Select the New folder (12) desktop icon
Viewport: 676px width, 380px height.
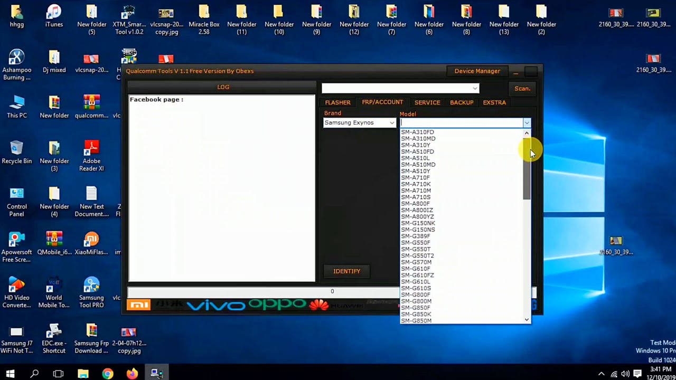point(354,20)
